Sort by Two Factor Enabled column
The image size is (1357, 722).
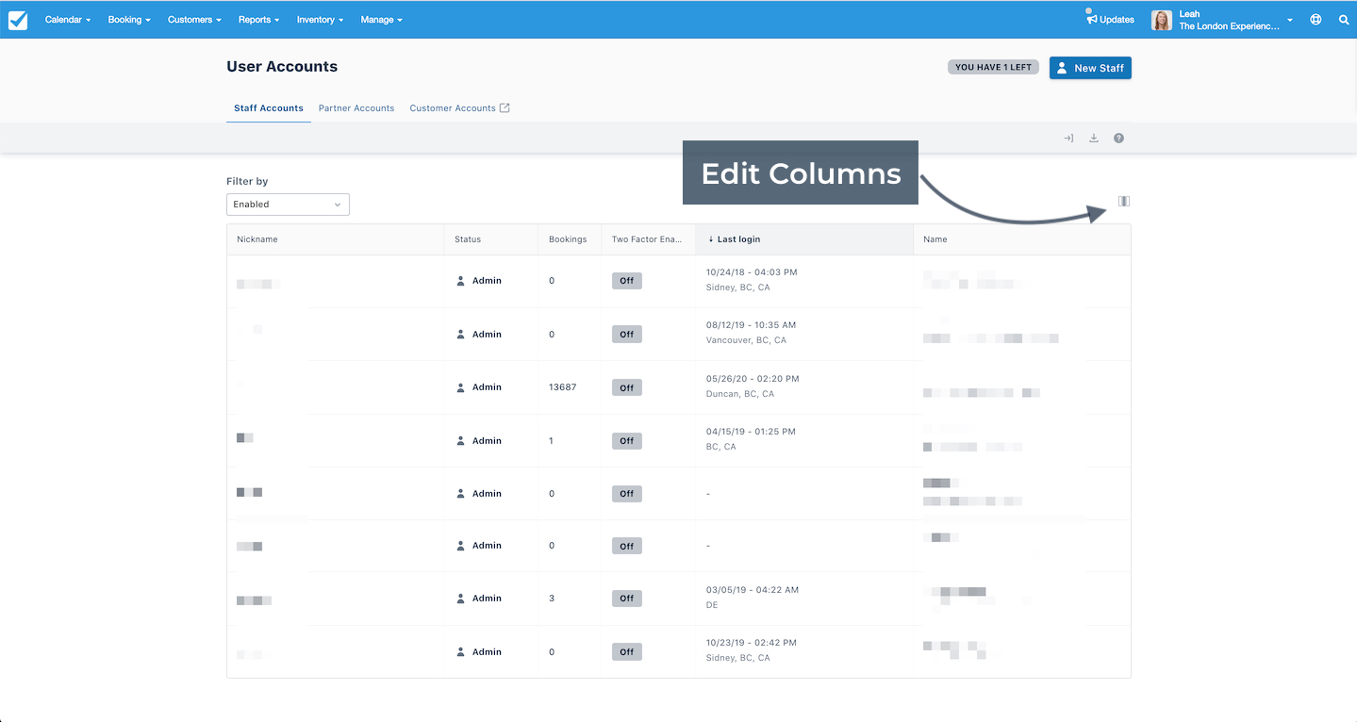(648, 239)
